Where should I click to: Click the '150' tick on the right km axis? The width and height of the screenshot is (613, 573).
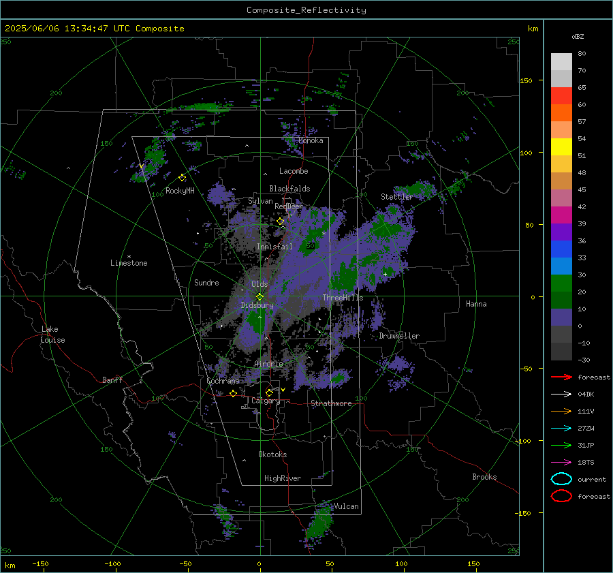click(x=526, y=80)
